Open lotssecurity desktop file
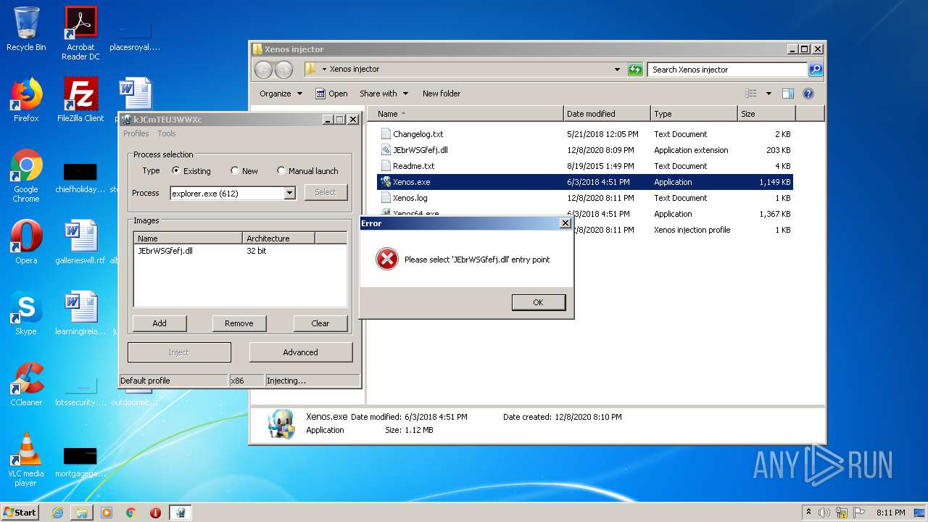The width and height of the screenshot is (928, 522). [80, 391]
